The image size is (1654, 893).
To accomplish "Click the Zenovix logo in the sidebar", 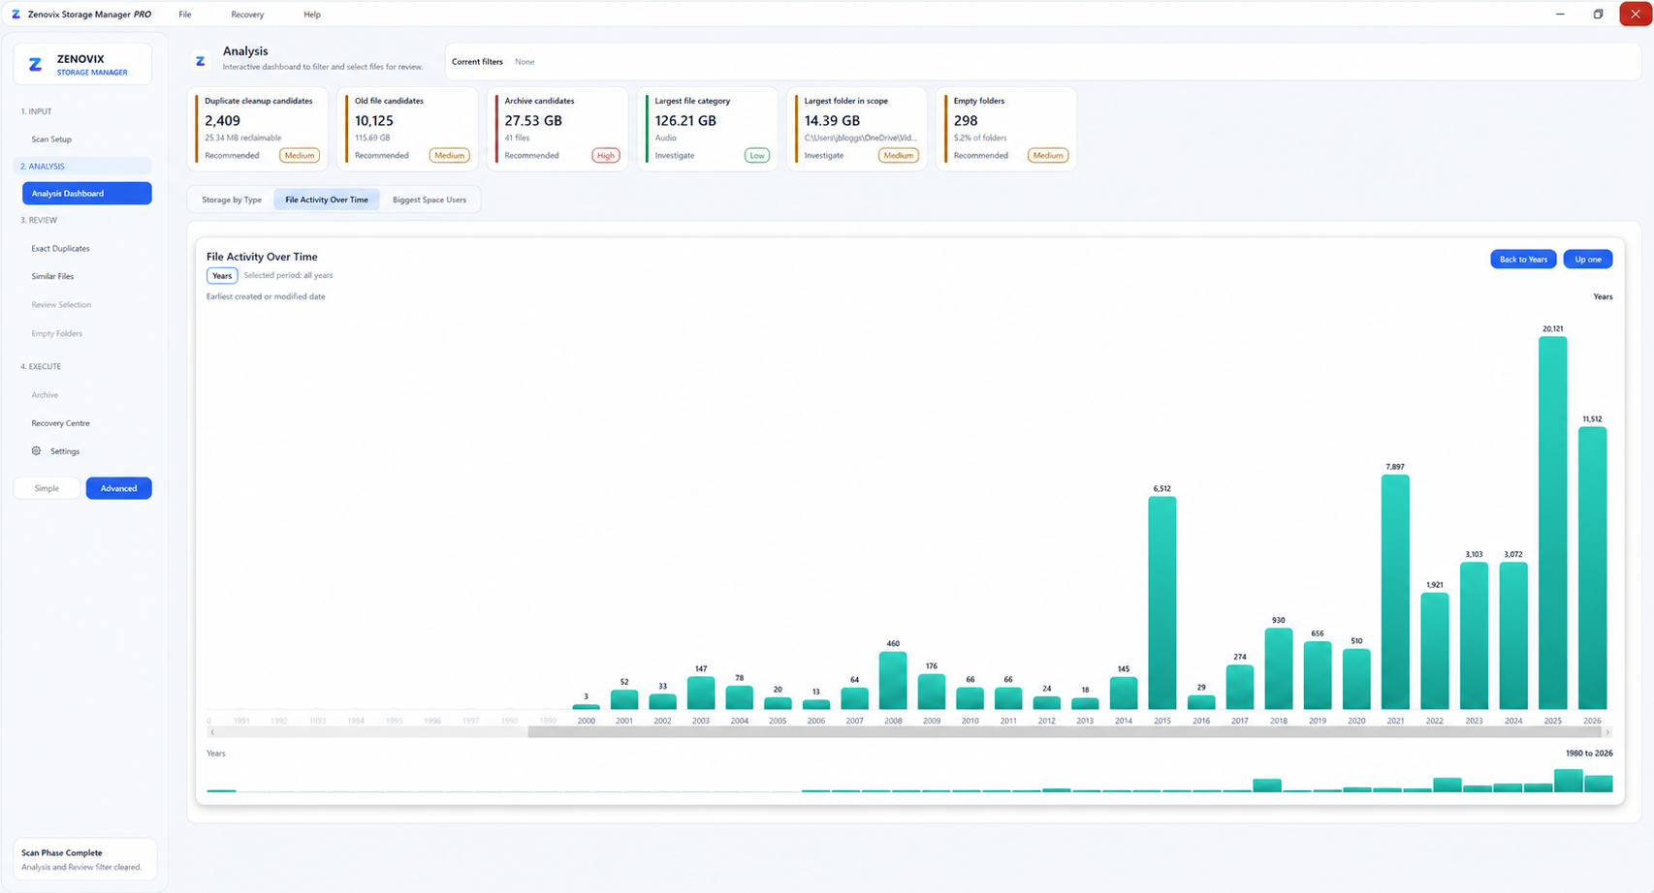I will pyautogui.click(x=35, y=65).
